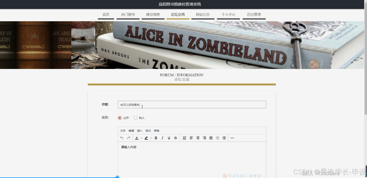The image size is (367, 178).
Task: Align text center
Action: tap(198, 138)
